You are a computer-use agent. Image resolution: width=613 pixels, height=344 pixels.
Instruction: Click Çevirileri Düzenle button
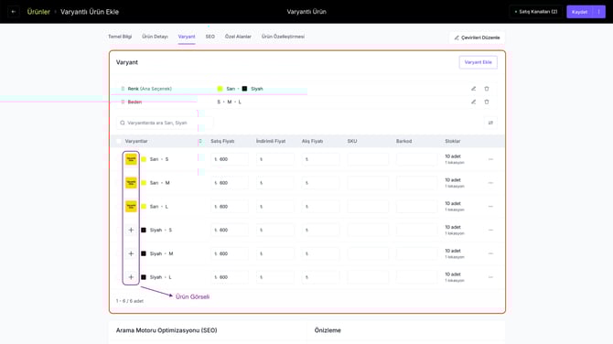click(x=477, y=38)
